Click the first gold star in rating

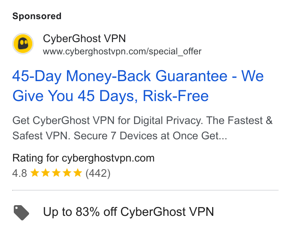point(35,173)
